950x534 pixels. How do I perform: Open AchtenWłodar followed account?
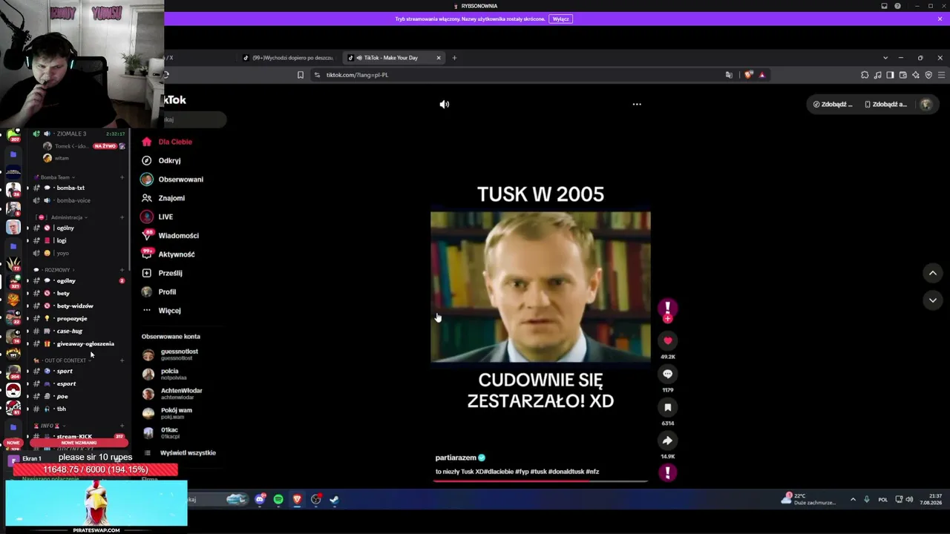[x=181, y=394]
